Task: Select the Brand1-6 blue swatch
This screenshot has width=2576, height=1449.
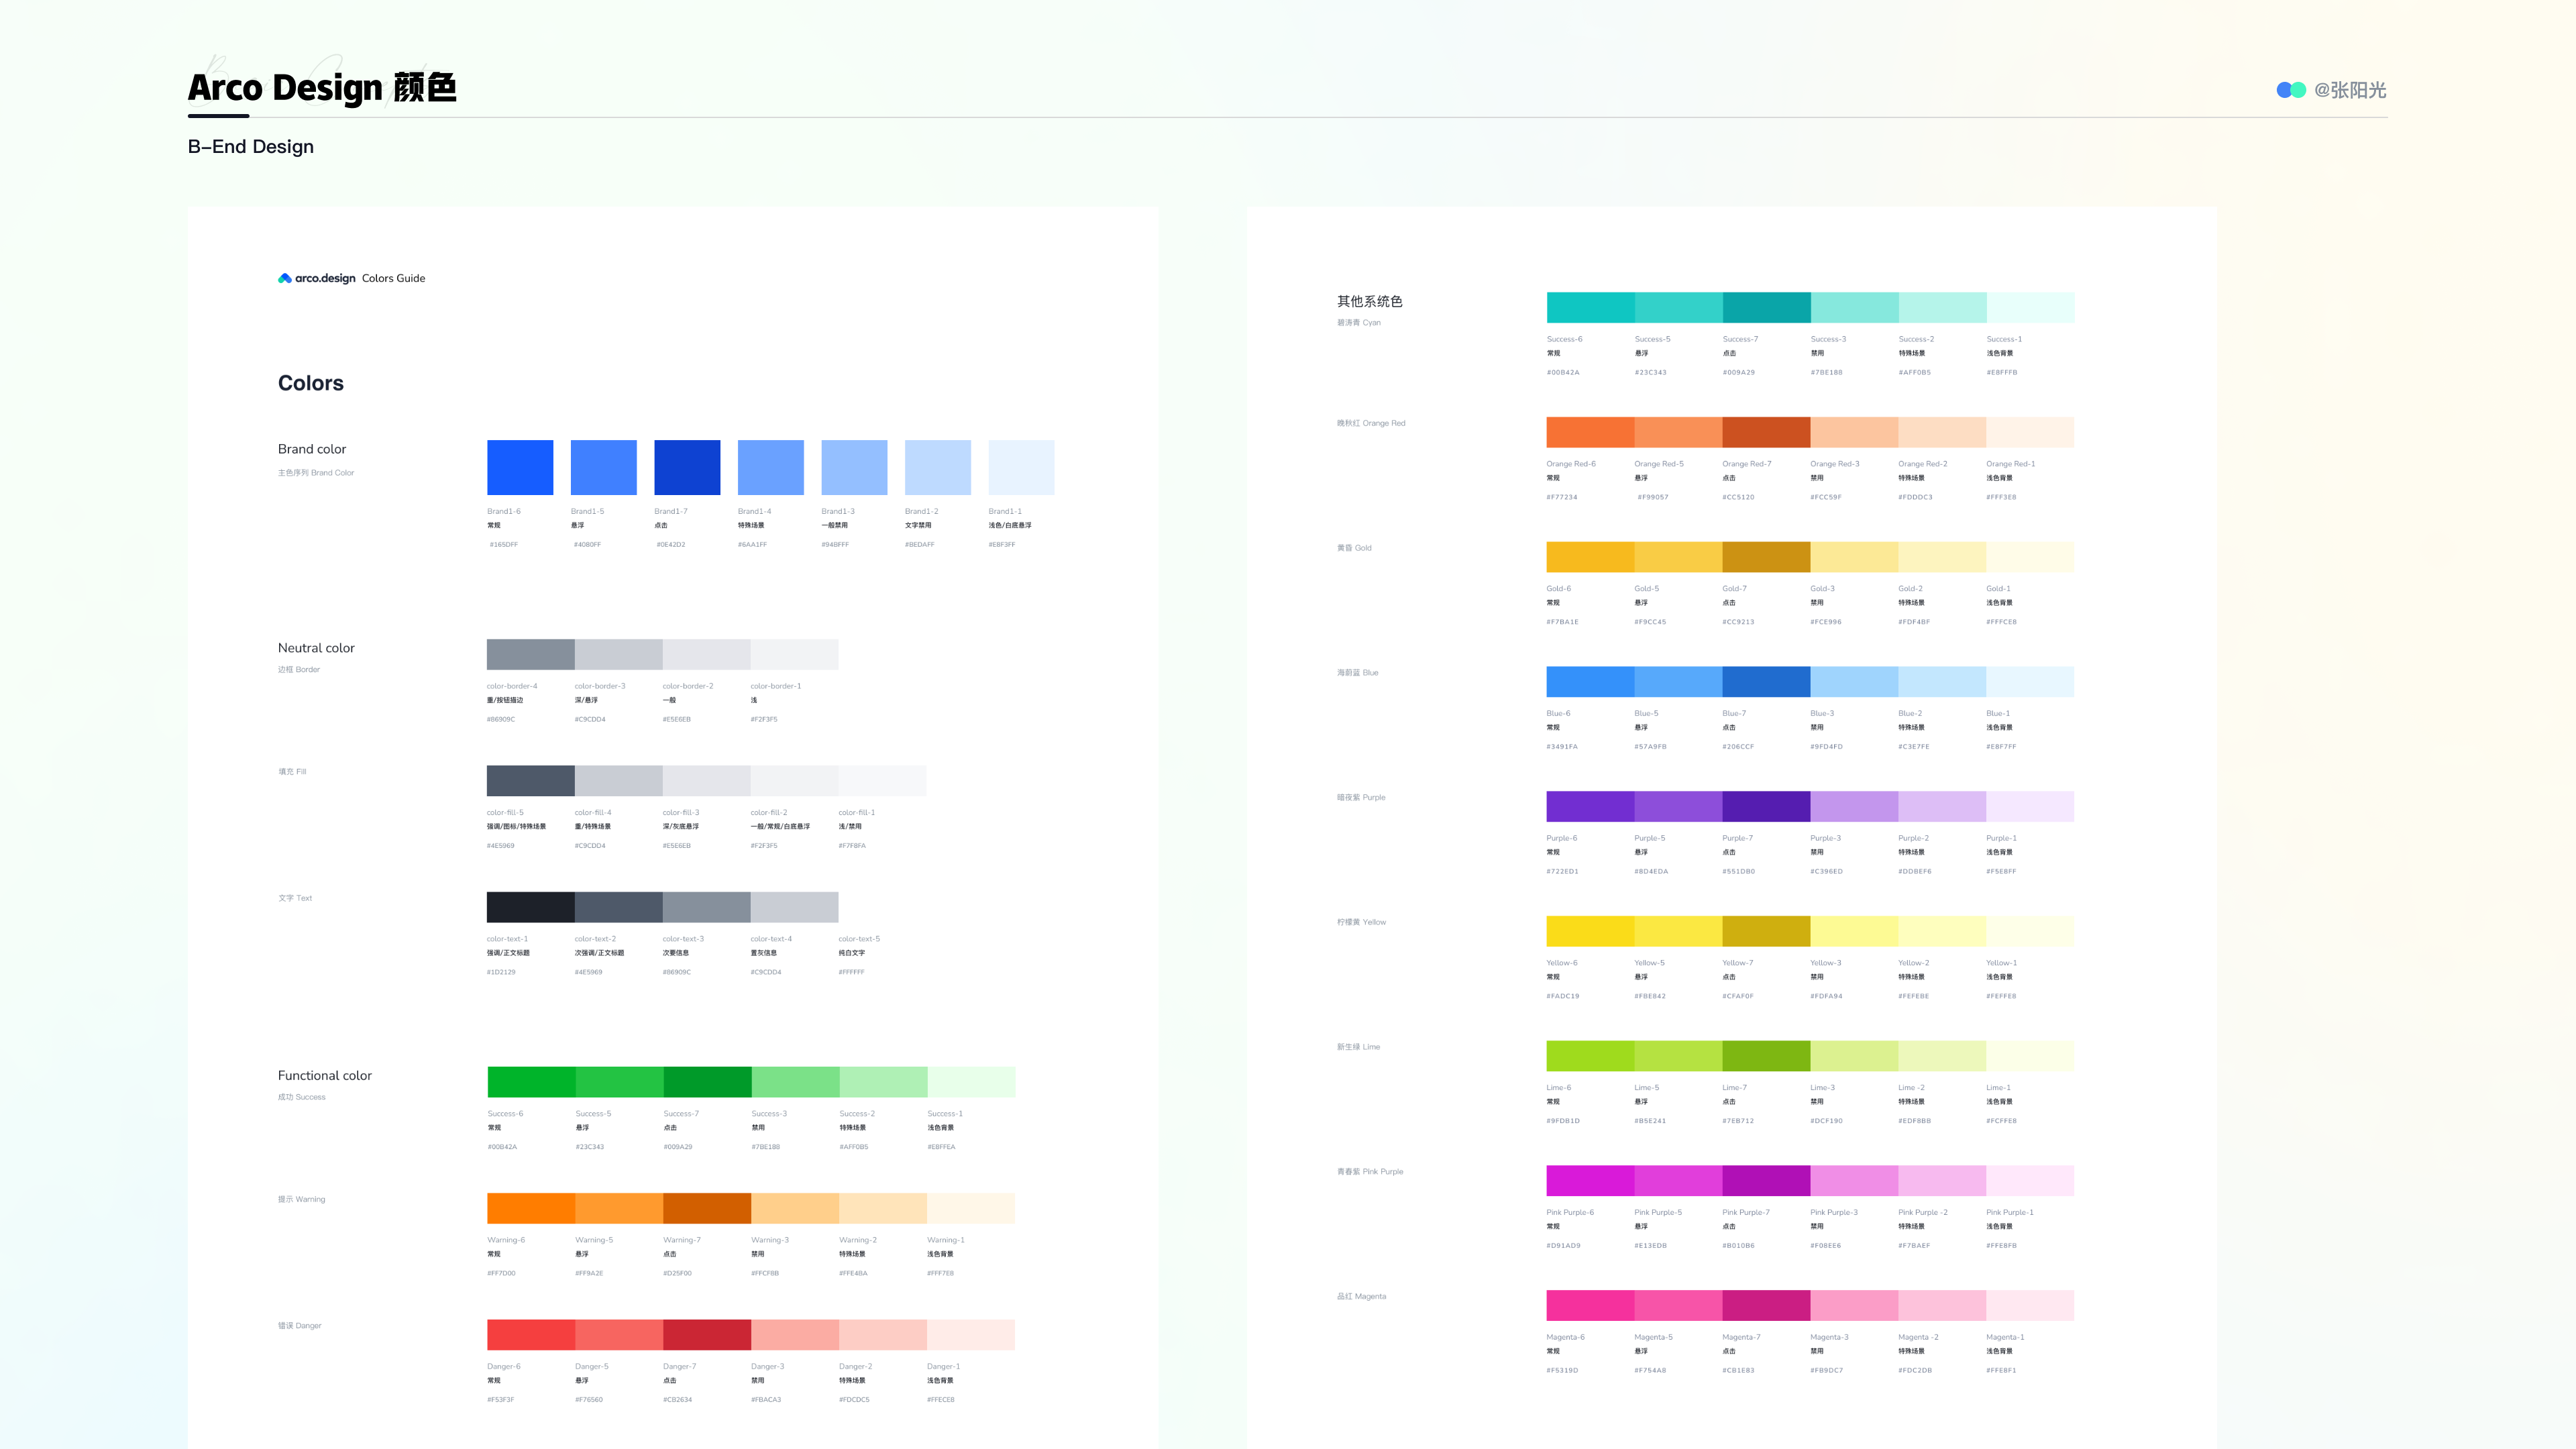Action: click(x=520, y=467)
